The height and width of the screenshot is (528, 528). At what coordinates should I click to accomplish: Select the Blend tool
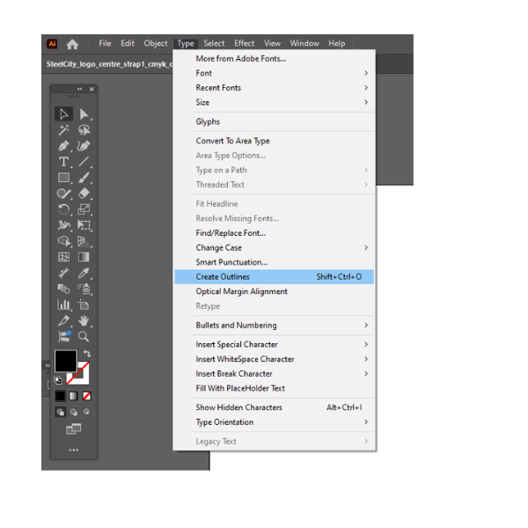point(63,289)
